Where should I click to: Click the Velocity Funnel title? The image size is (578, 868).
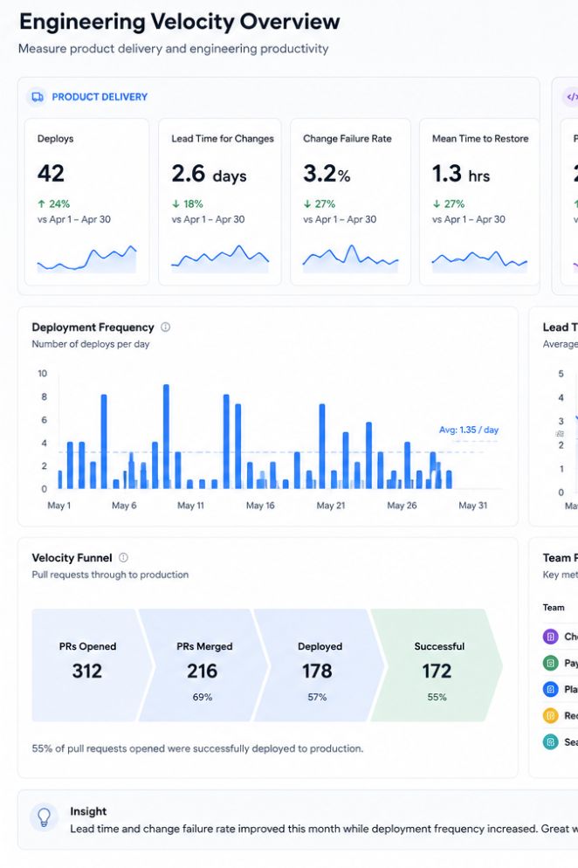(x=72, y=557)
